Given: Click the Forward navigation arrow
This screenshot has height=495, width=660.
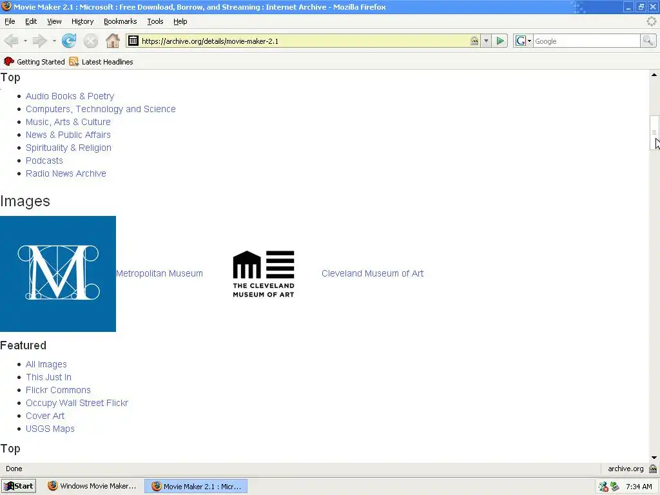Looking at the screenshot, I should (39, 41).
